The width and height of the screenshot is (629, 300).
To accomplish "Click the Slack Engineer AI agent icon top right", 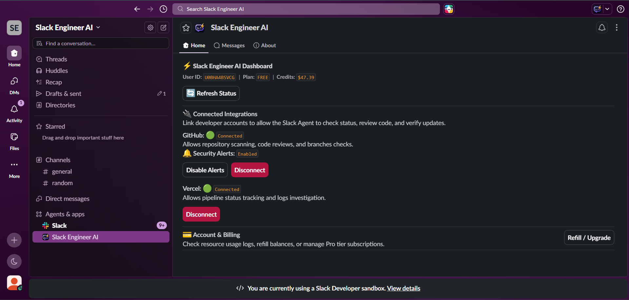I will [x=597, y=9].
